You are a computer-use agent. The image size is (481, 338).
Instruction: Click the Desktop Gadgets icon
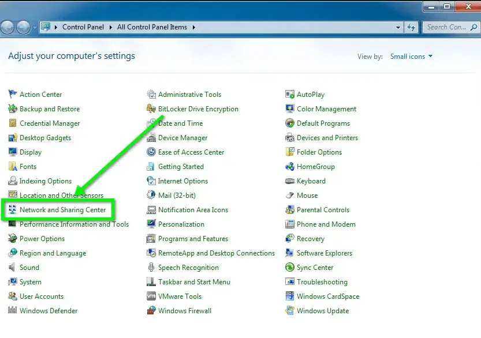coord(13,137)
